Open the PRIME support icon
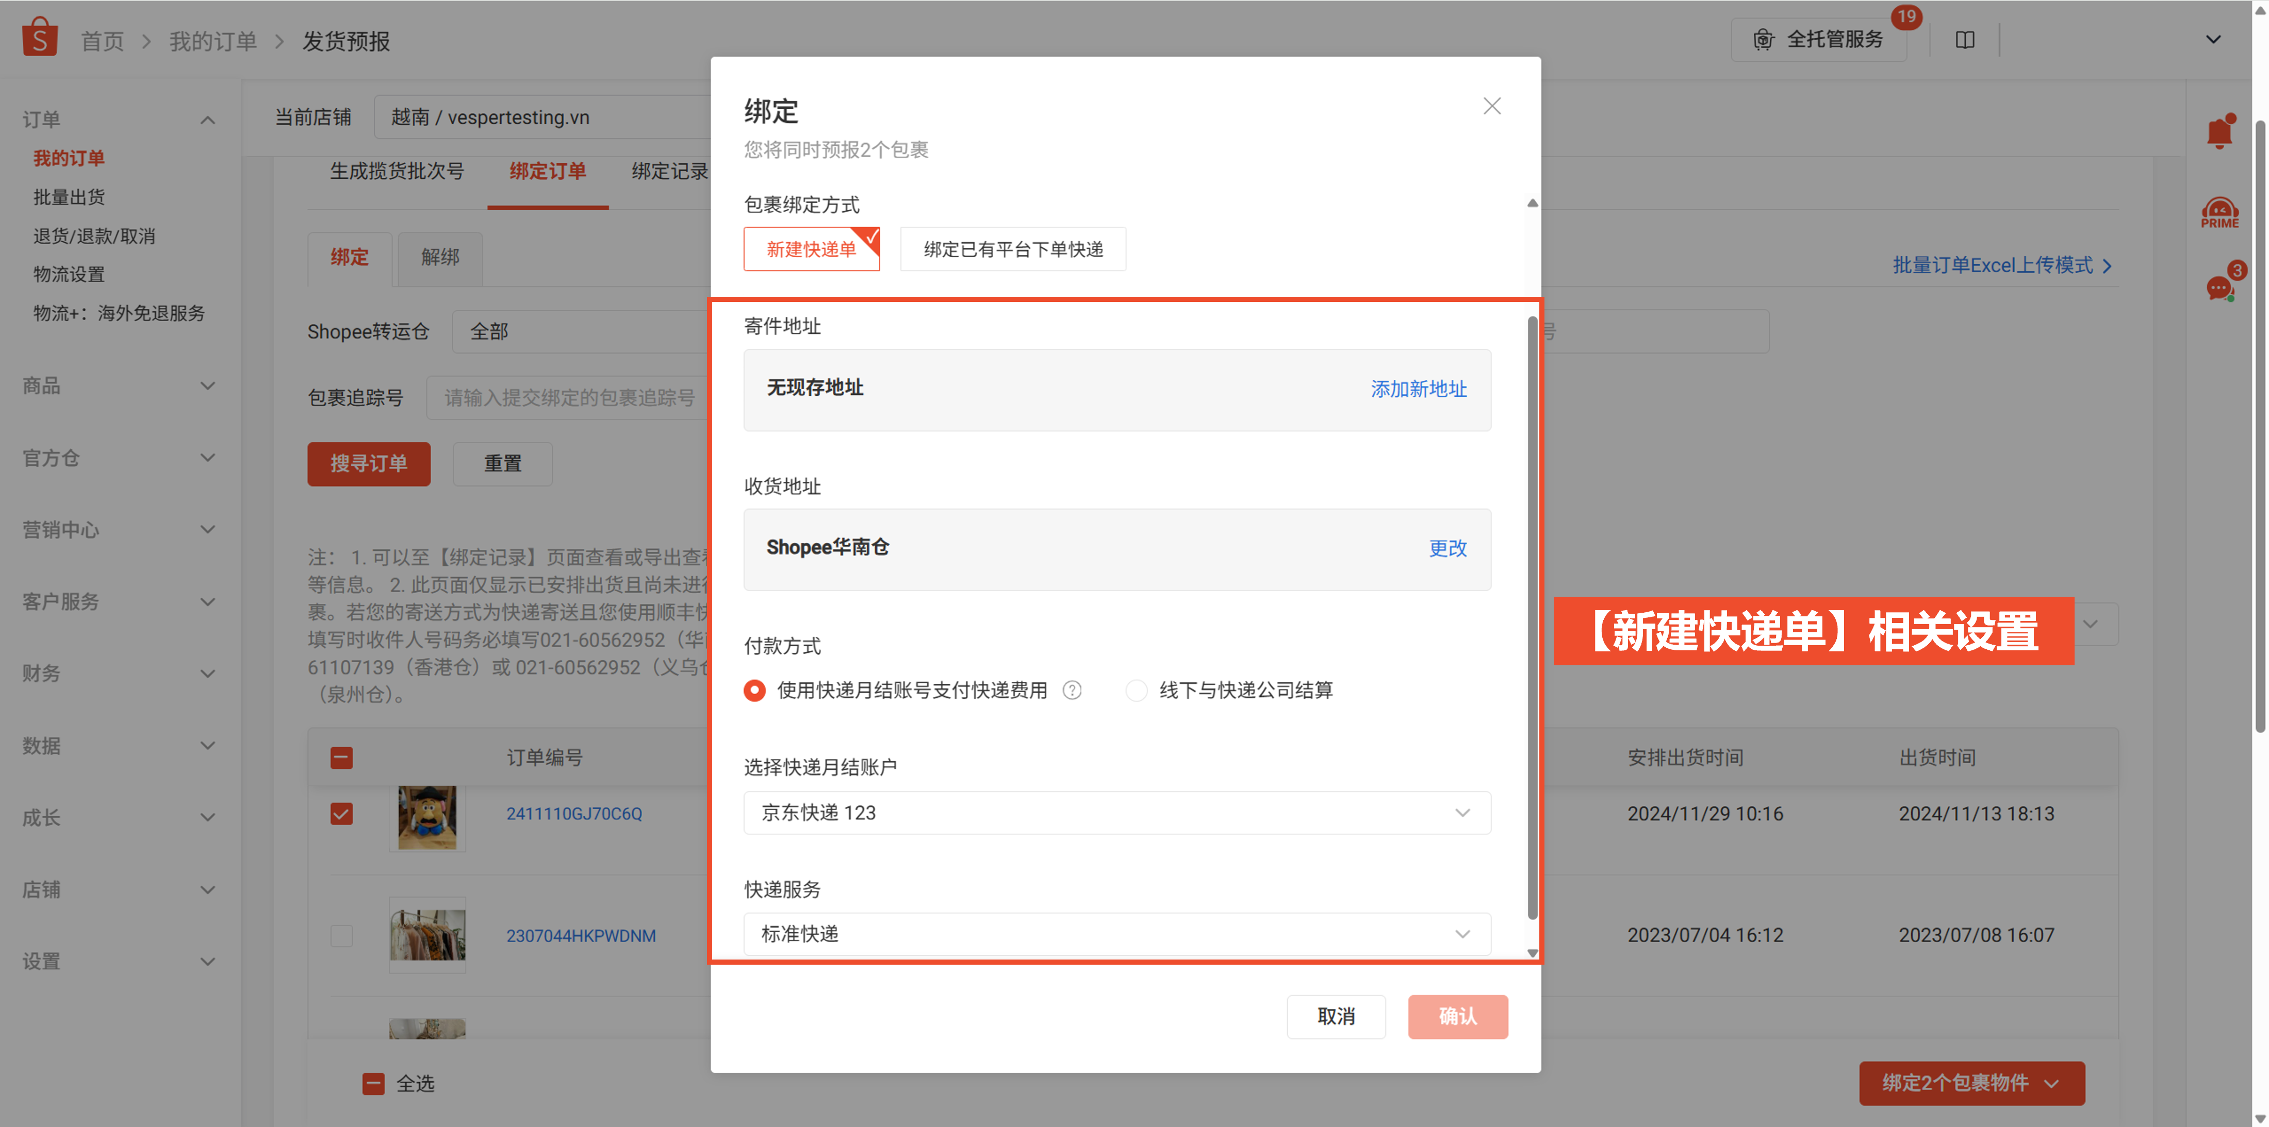Viewport: 2269px width, 1127px height. click(x=2219, y=212)
